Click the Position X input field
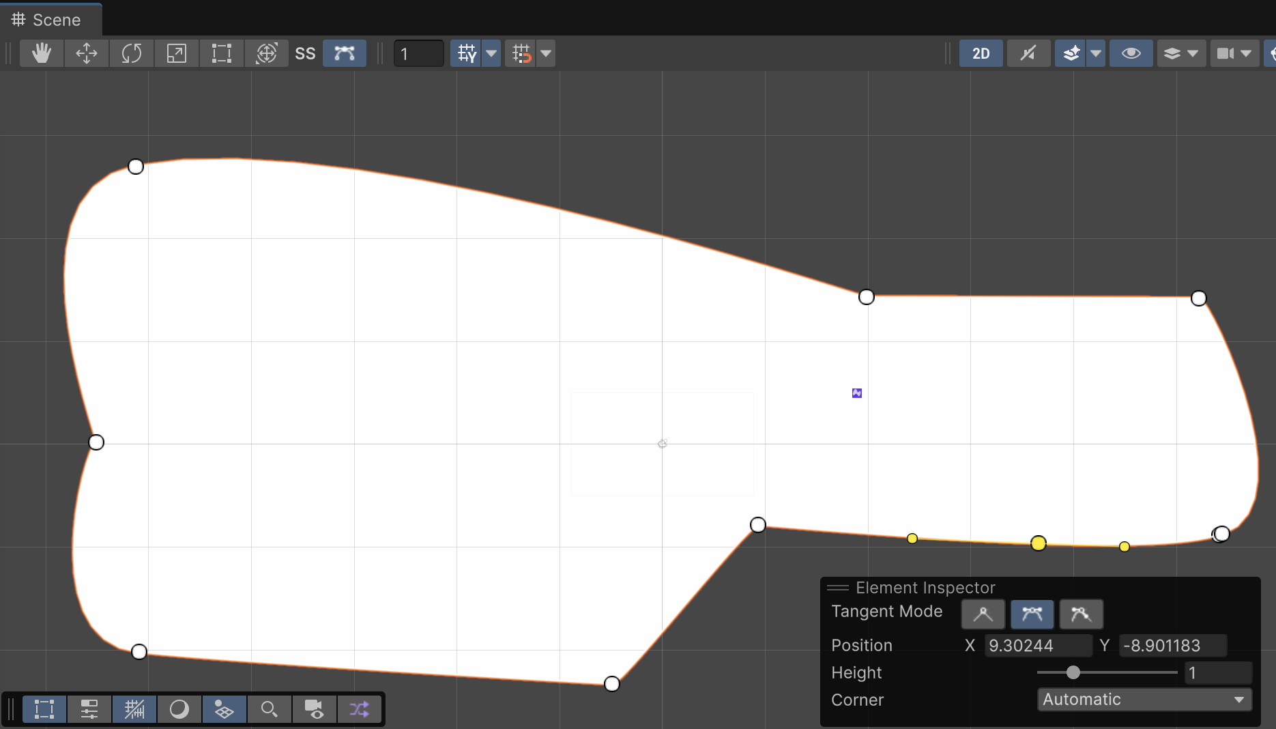The image size is (1276, 729). [1037, 645]
